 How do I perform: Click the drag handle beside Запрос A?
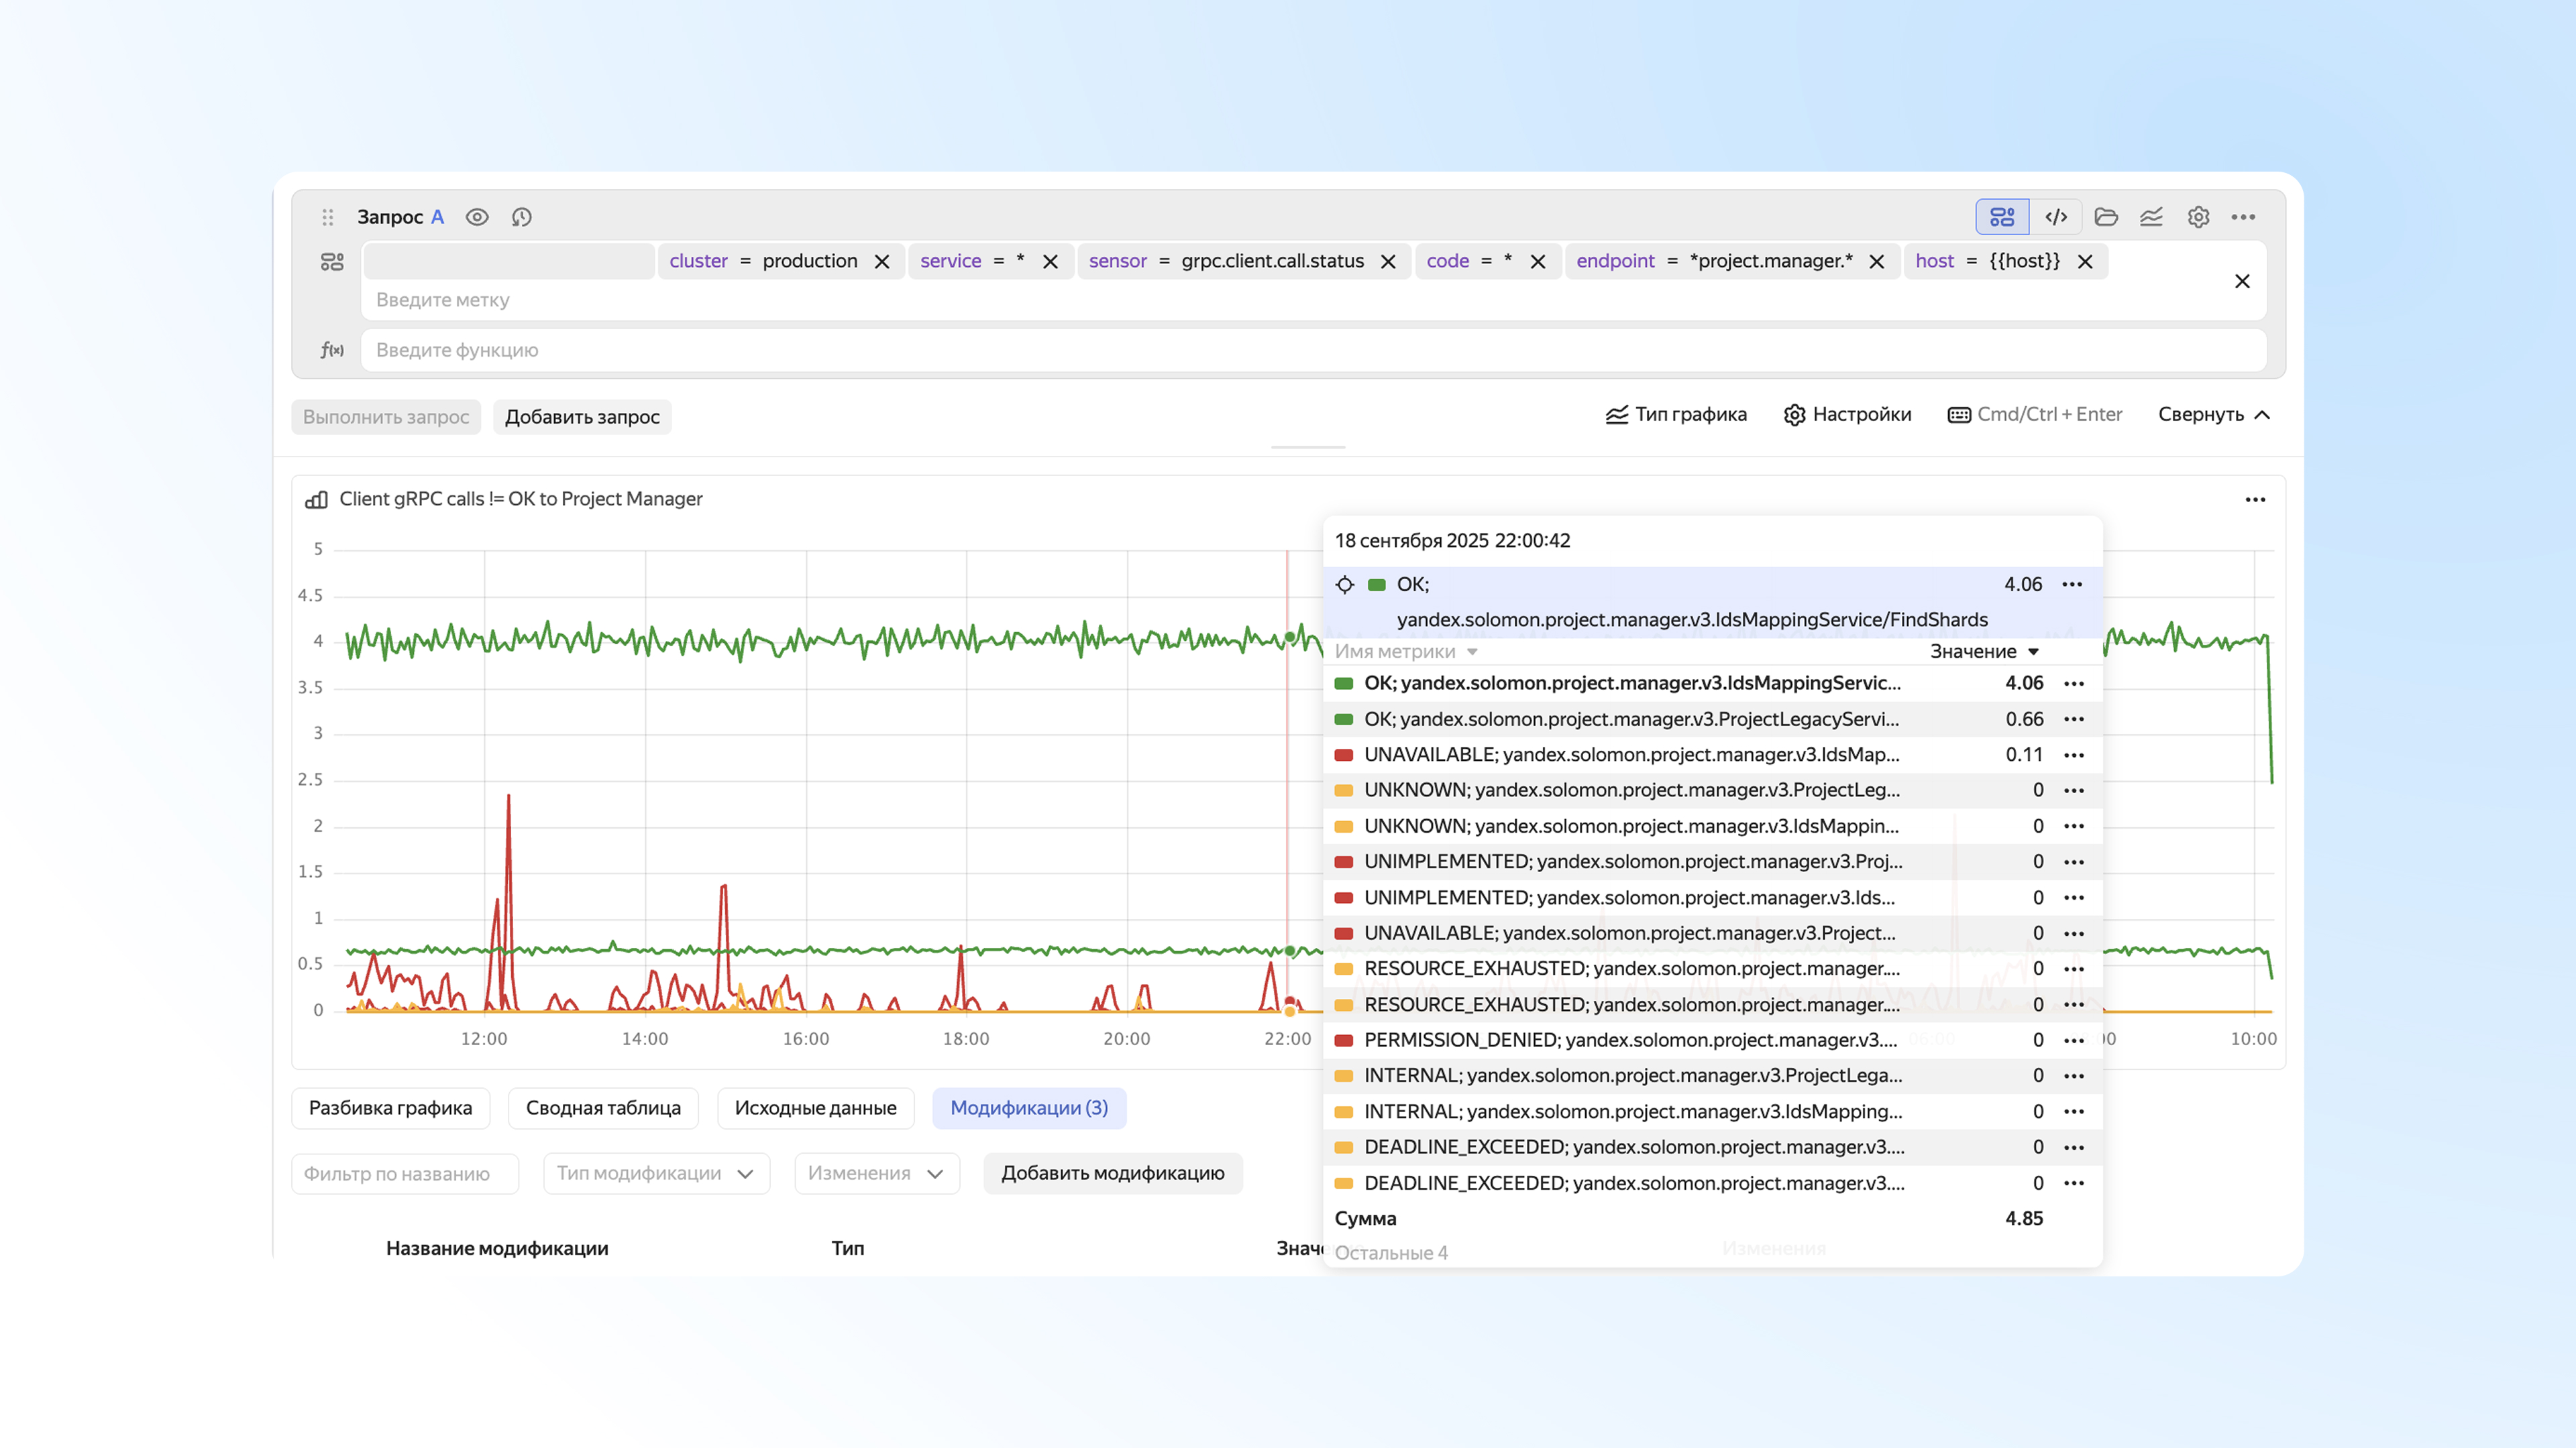coord(327,217)
